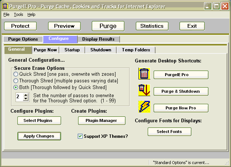Select Quick Shred radio option
Image resolution: width=231 pixels, height=167 pixels.
(x=16, y=74)
